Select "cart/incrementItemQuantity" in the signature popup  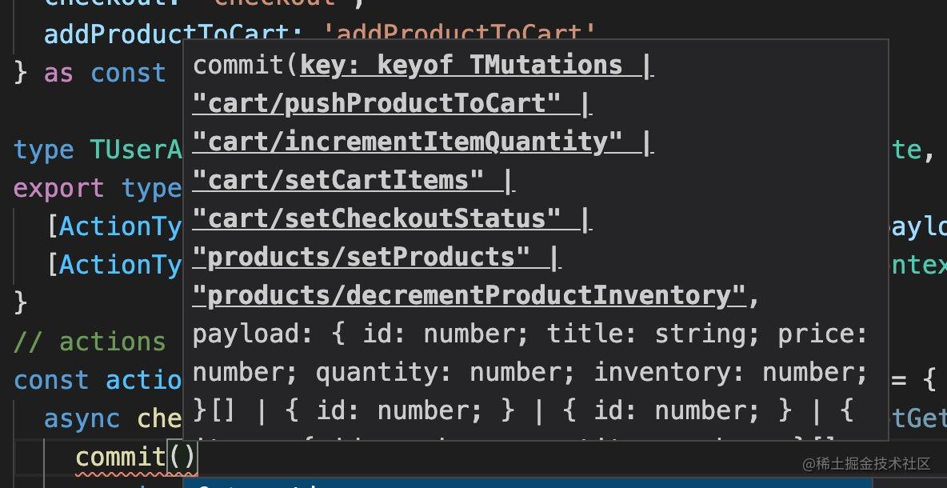pyautogui.click(x=407, y=142)
